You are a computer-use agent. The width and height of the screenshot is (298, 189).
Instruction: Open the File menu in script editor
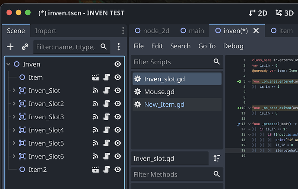click(139, 46)
